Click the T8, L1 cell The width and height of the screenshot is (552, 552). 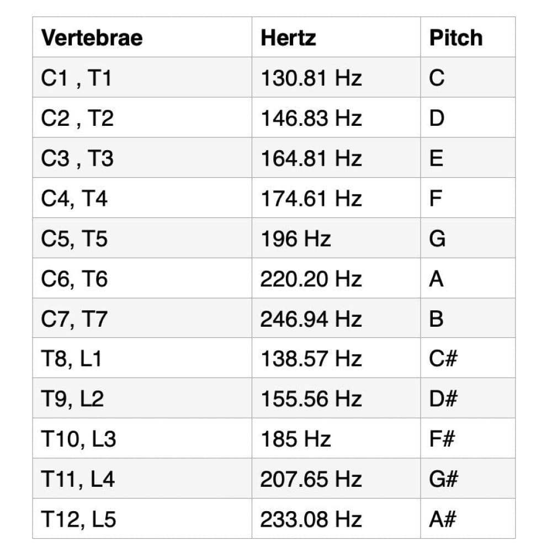click(72, 359)
